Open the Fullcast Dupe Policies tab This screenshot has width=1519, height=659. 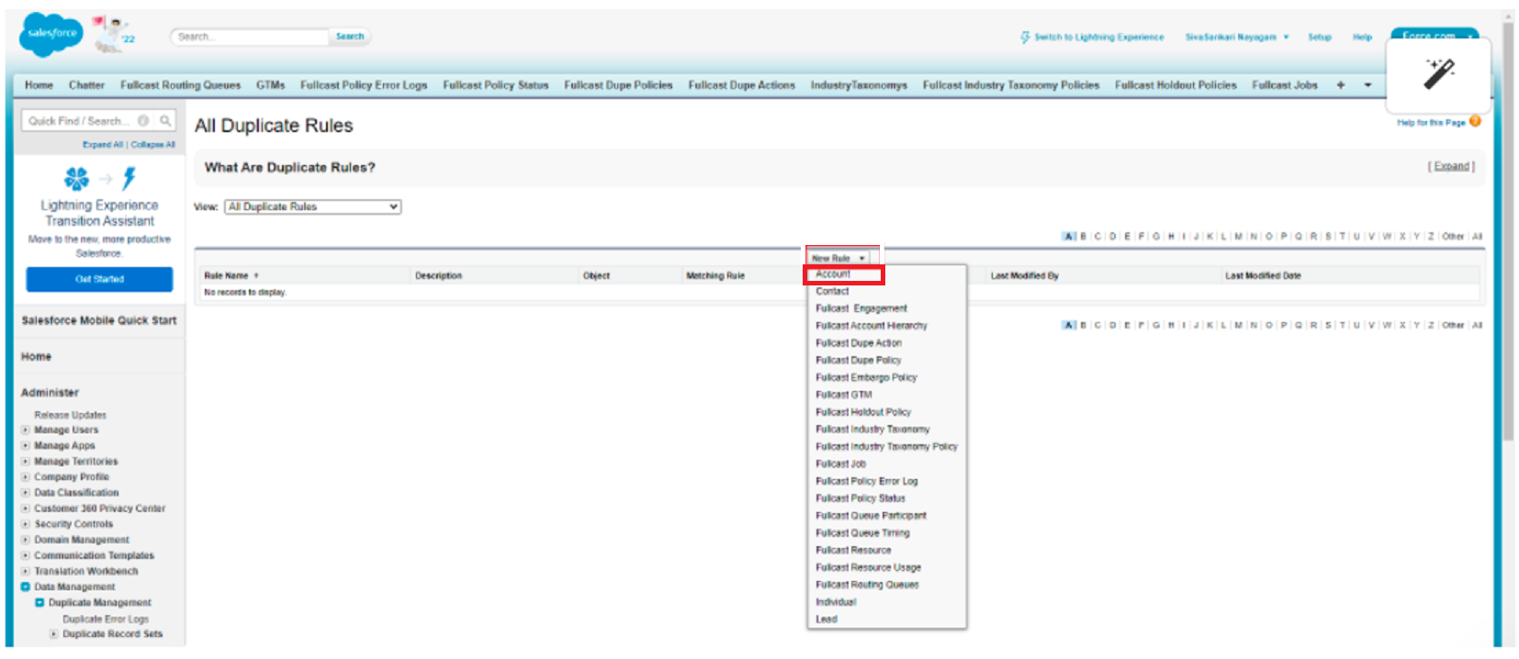tap(618, 85)
